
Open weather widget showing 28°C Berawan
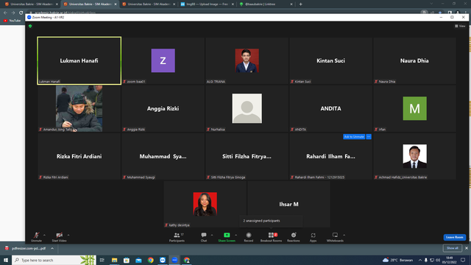click(397, 260)
